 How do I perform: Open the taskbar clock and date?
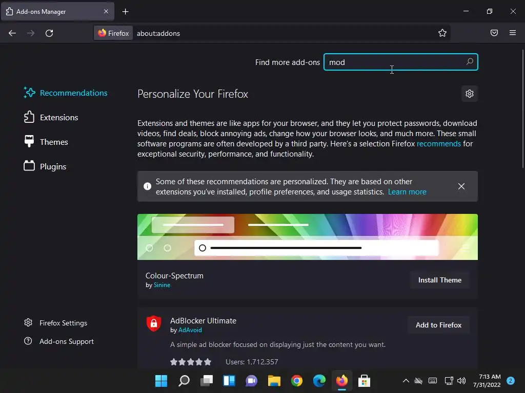pyautogui.click(x=487, y=381)
